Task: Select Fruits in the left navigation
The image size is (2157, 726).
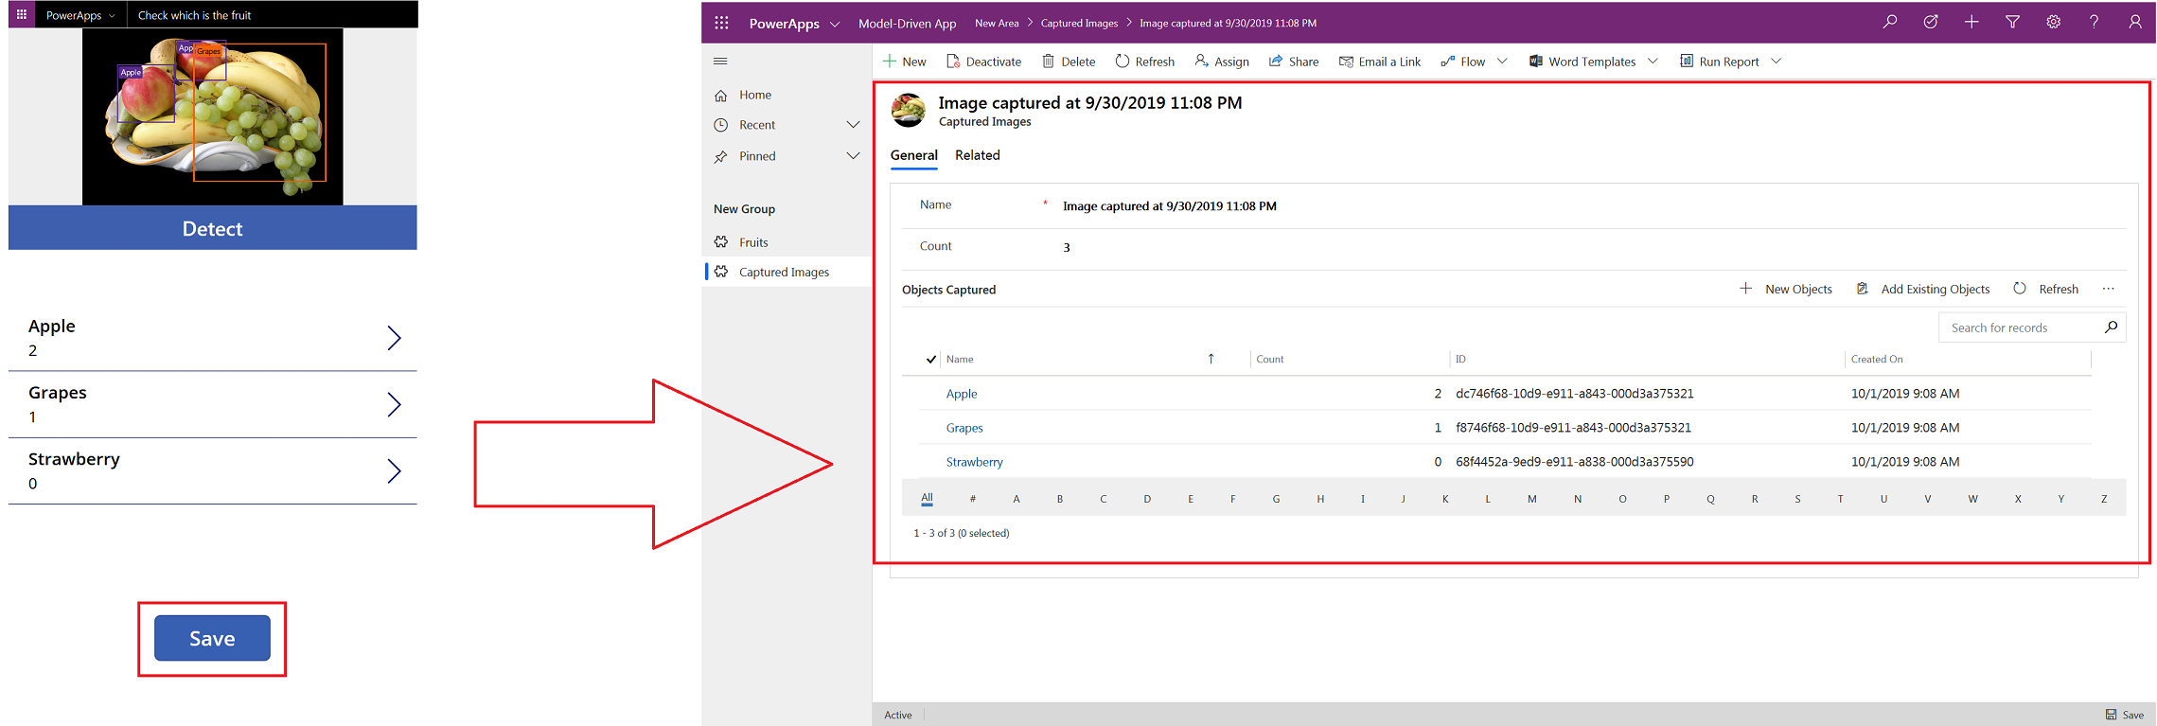Action: [753, 242]
